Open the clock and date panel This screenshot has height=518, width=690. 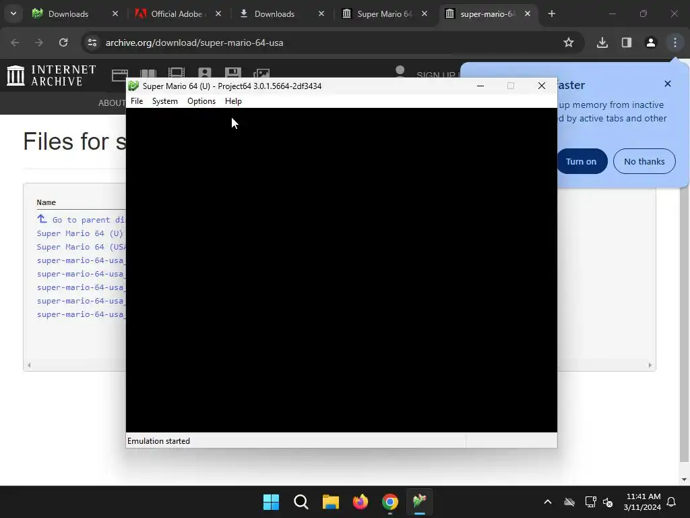tap(642, 502)
